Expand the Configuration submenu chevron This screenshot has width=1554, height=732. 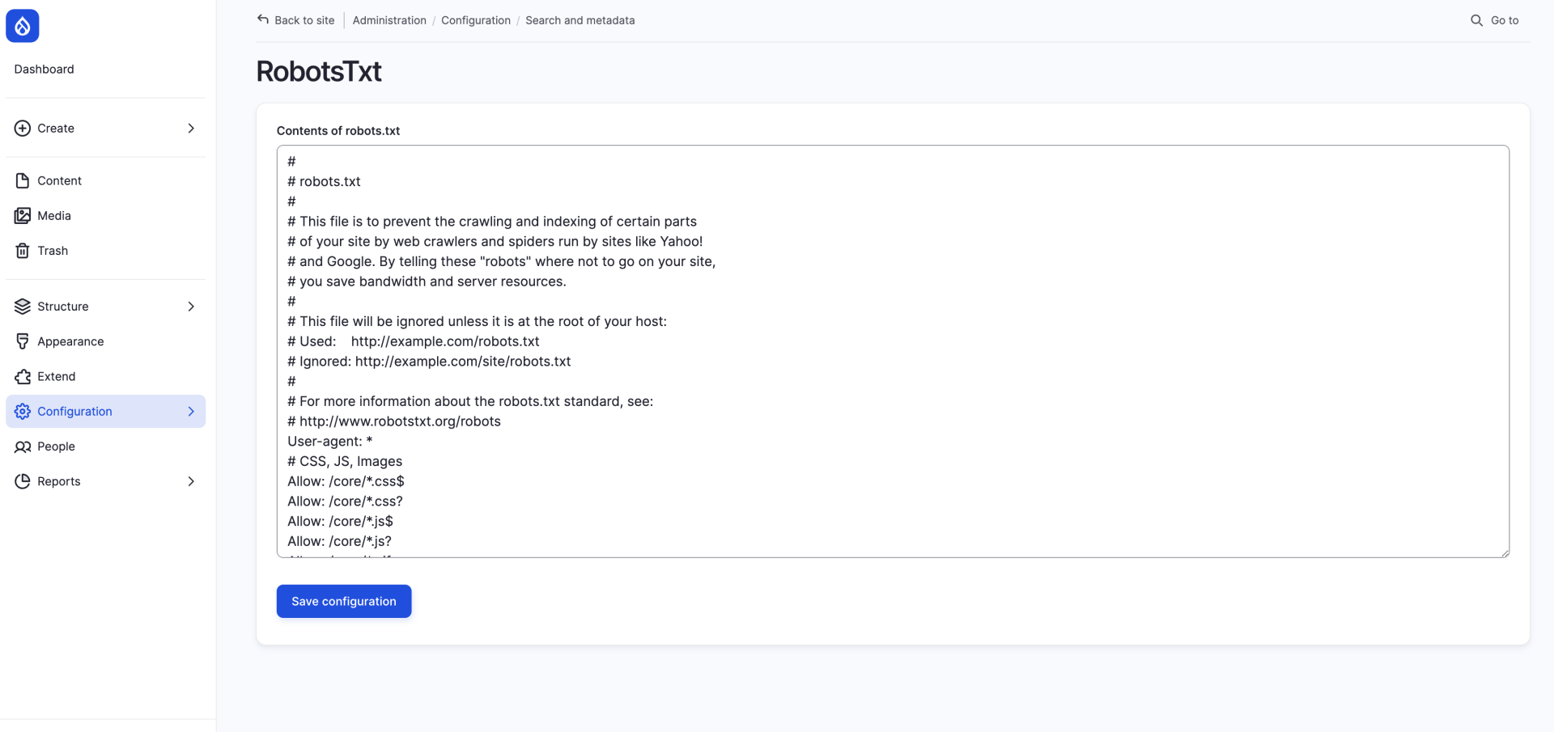(x=191, y=412)
